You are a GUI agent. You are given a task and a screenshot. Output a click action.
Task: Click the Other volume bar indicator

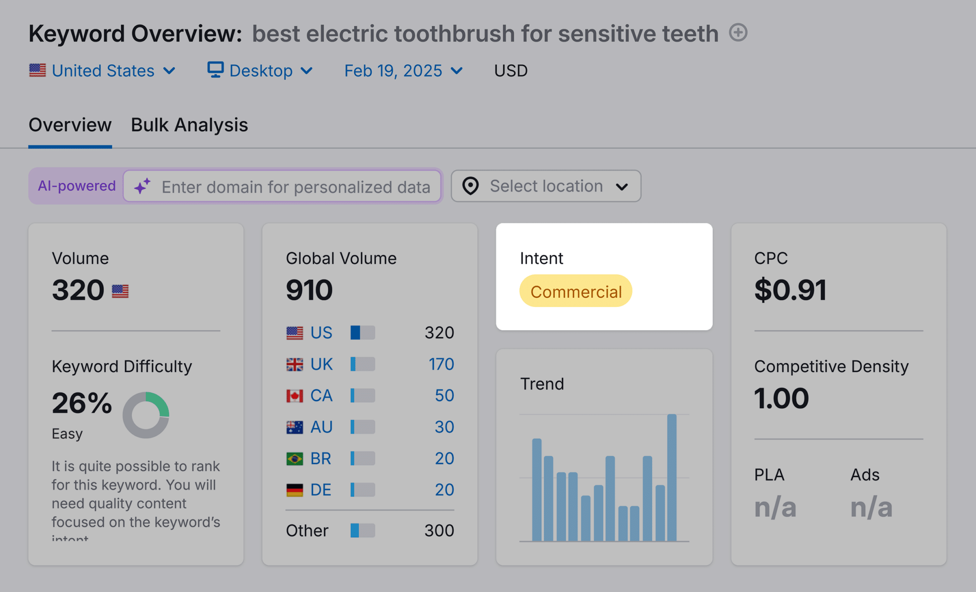[363, 531]
